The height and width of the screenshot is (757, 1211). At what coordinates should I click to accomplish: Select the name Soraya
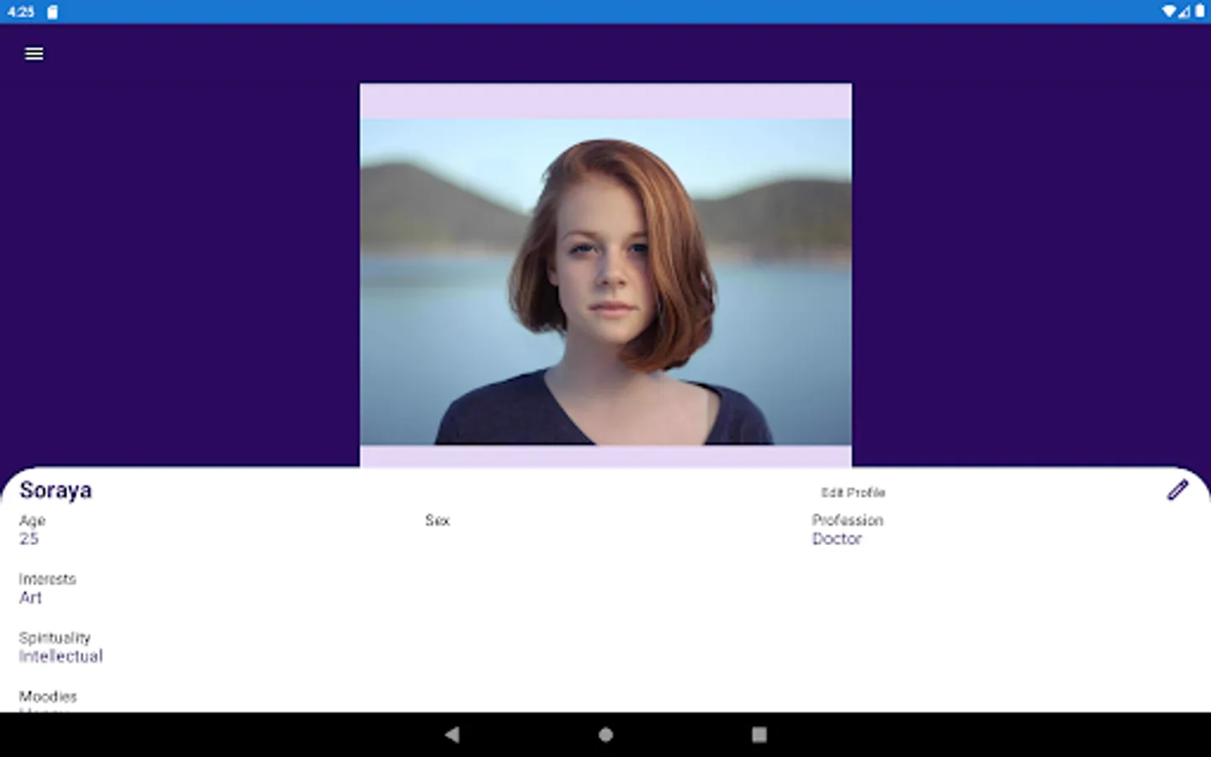pos(56,490)
